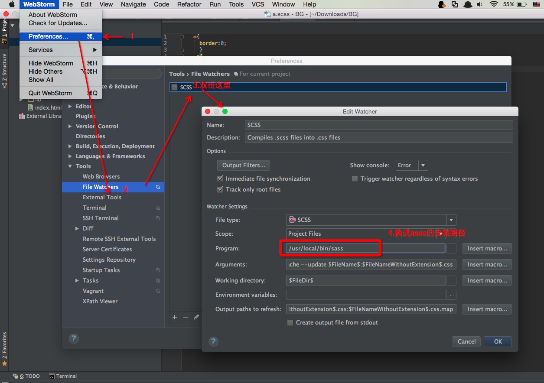Click the pencil edit watcher icon
Viewport: 544px width, 383px height.
[196, 317]
